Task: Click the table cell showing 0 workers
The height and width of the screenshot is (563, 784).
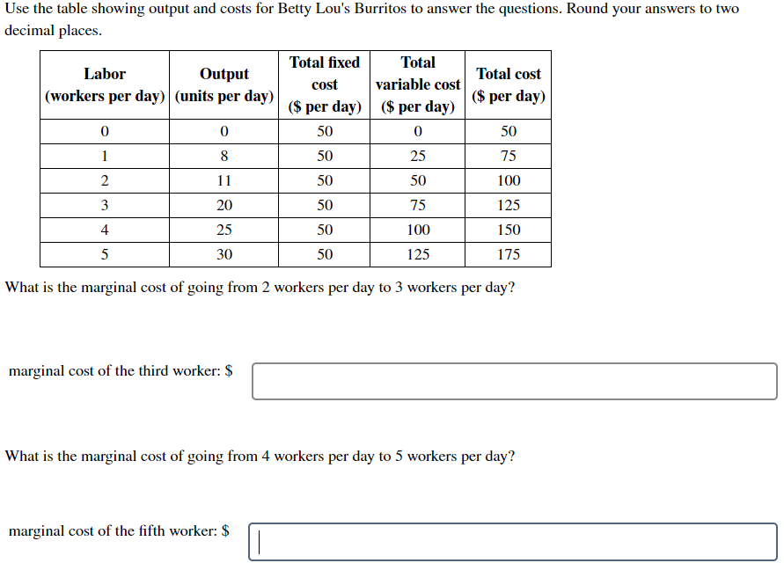Action: click(x=104, y=131)
